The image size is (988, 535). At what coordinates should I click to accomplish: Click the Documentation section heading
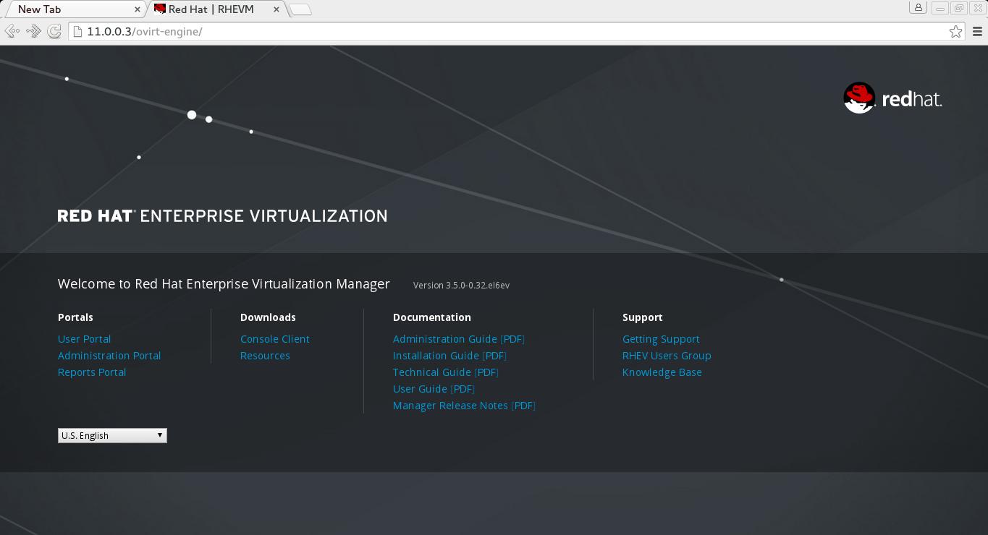coord(432,317)
